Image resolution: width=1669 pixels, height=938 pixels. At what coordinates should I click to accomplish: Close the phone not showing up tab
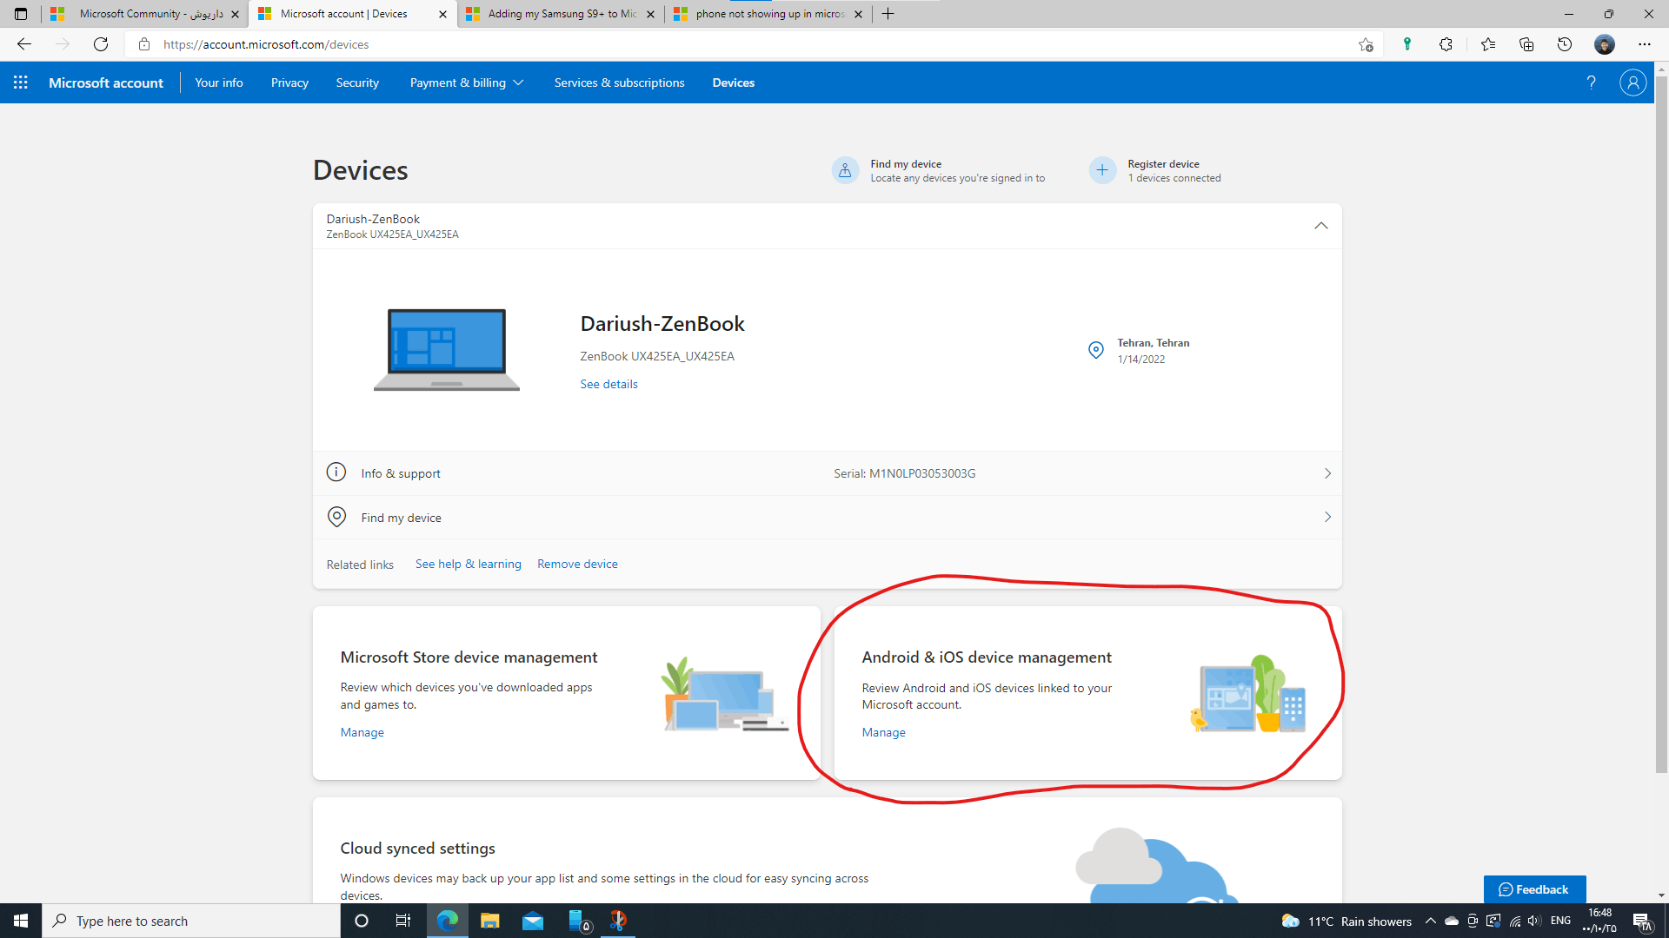point(858,14)
